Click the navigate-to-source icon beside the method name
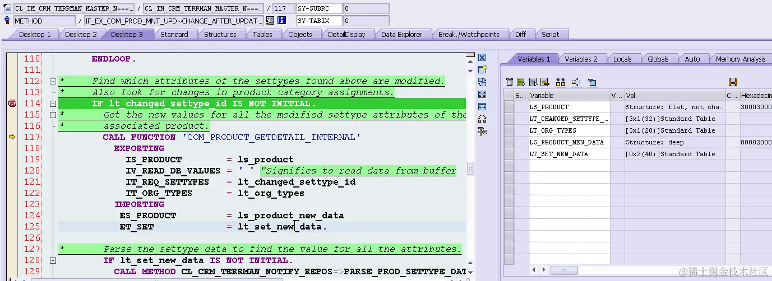This screenshot has width=772, height=281. (270, 21)
